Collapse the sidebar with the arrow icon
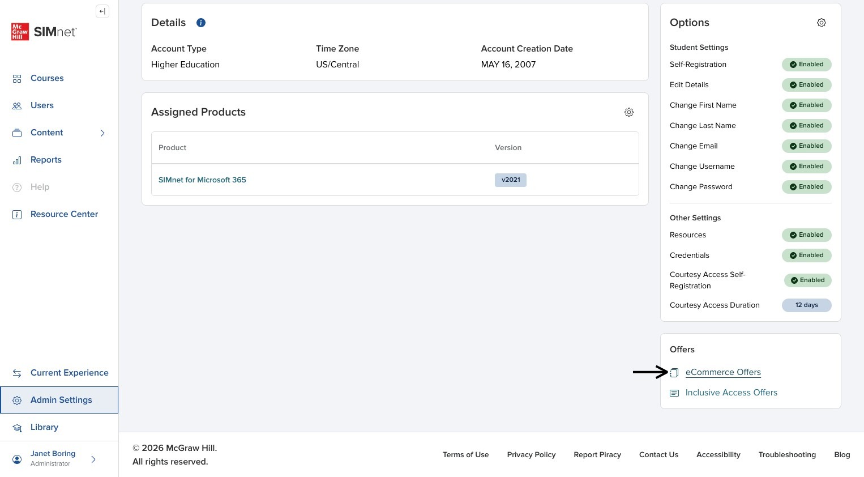The width and height of the screenshot is (864, 477). (102, 11)
